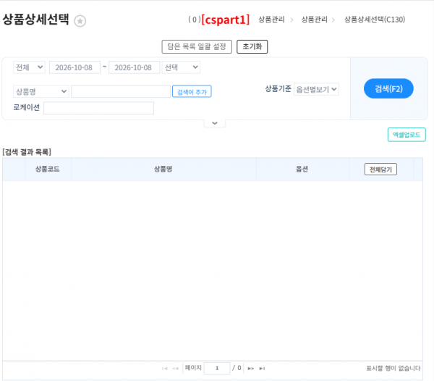434x381 pixels.
Task: Open the 선택 period dropdown
Action: click(181, 67)
